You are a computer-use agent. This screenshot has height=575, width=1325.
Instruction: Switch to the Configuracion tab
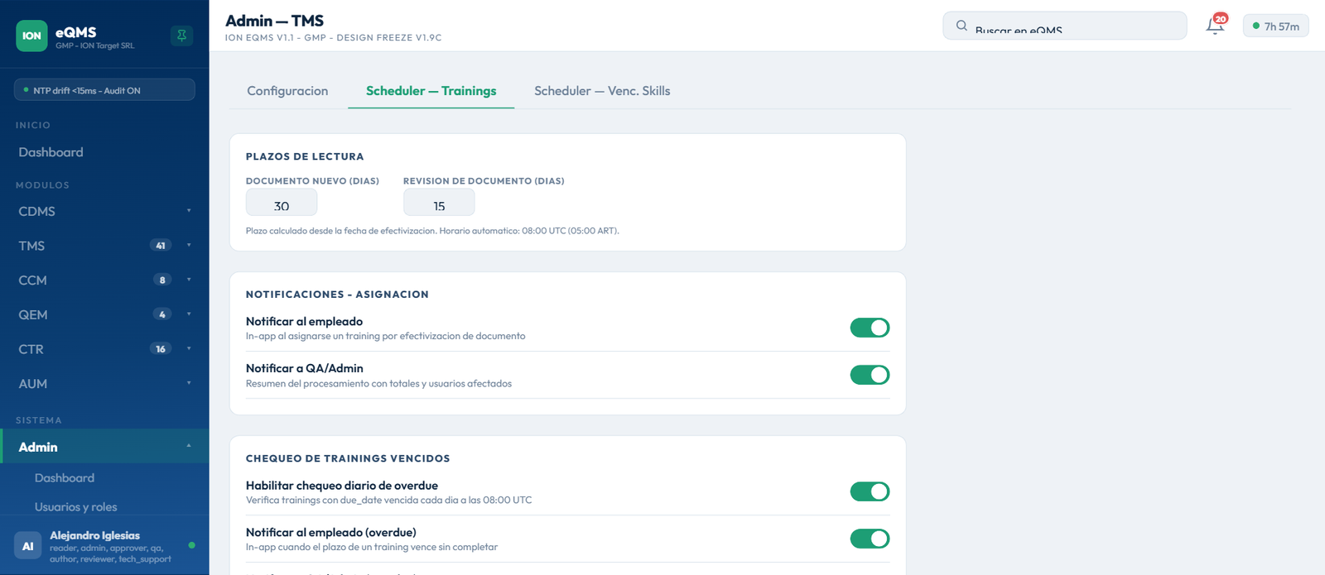[287, 91]
